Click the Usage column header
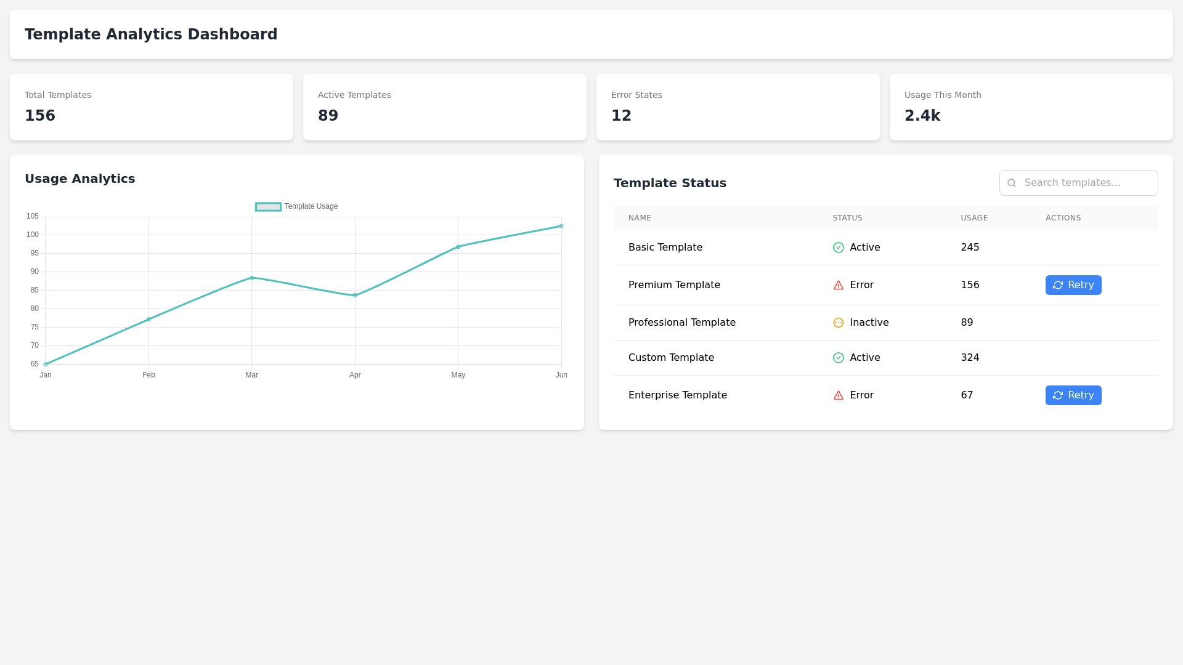The height and width of the screenshot is (665, 1183). [974, 218]
